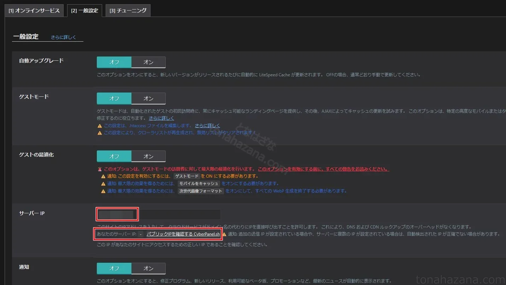The width and height of the screenshot is (506, 285).
Task: Open さらに詳しく link after .htaccess warning
Action: pos(207,125)
